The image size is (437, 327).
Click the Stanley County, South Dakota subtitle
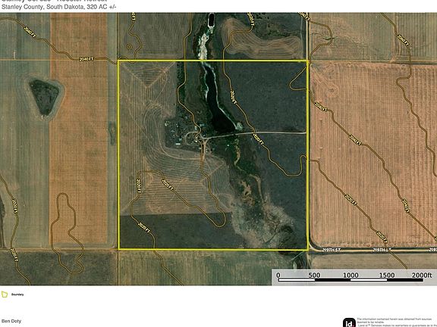[x=59, y=7]
